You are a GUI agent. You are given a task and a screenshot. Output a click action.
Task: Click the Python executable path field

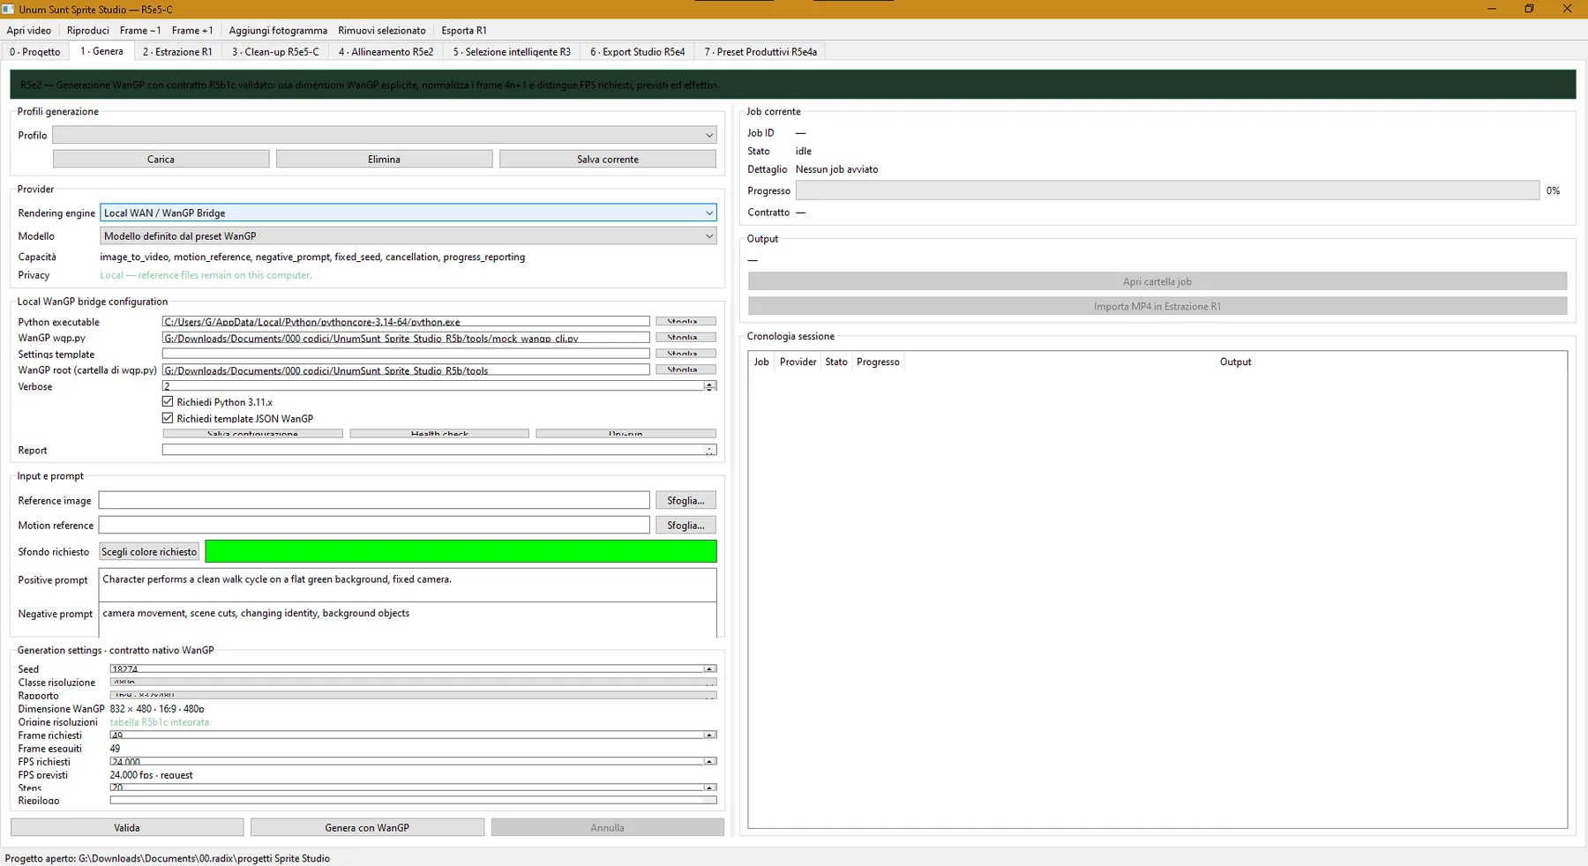(406, 322)
